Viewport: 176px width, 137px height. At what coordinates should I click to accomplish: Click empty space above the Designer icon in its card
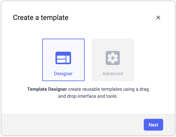click(63, 44)
